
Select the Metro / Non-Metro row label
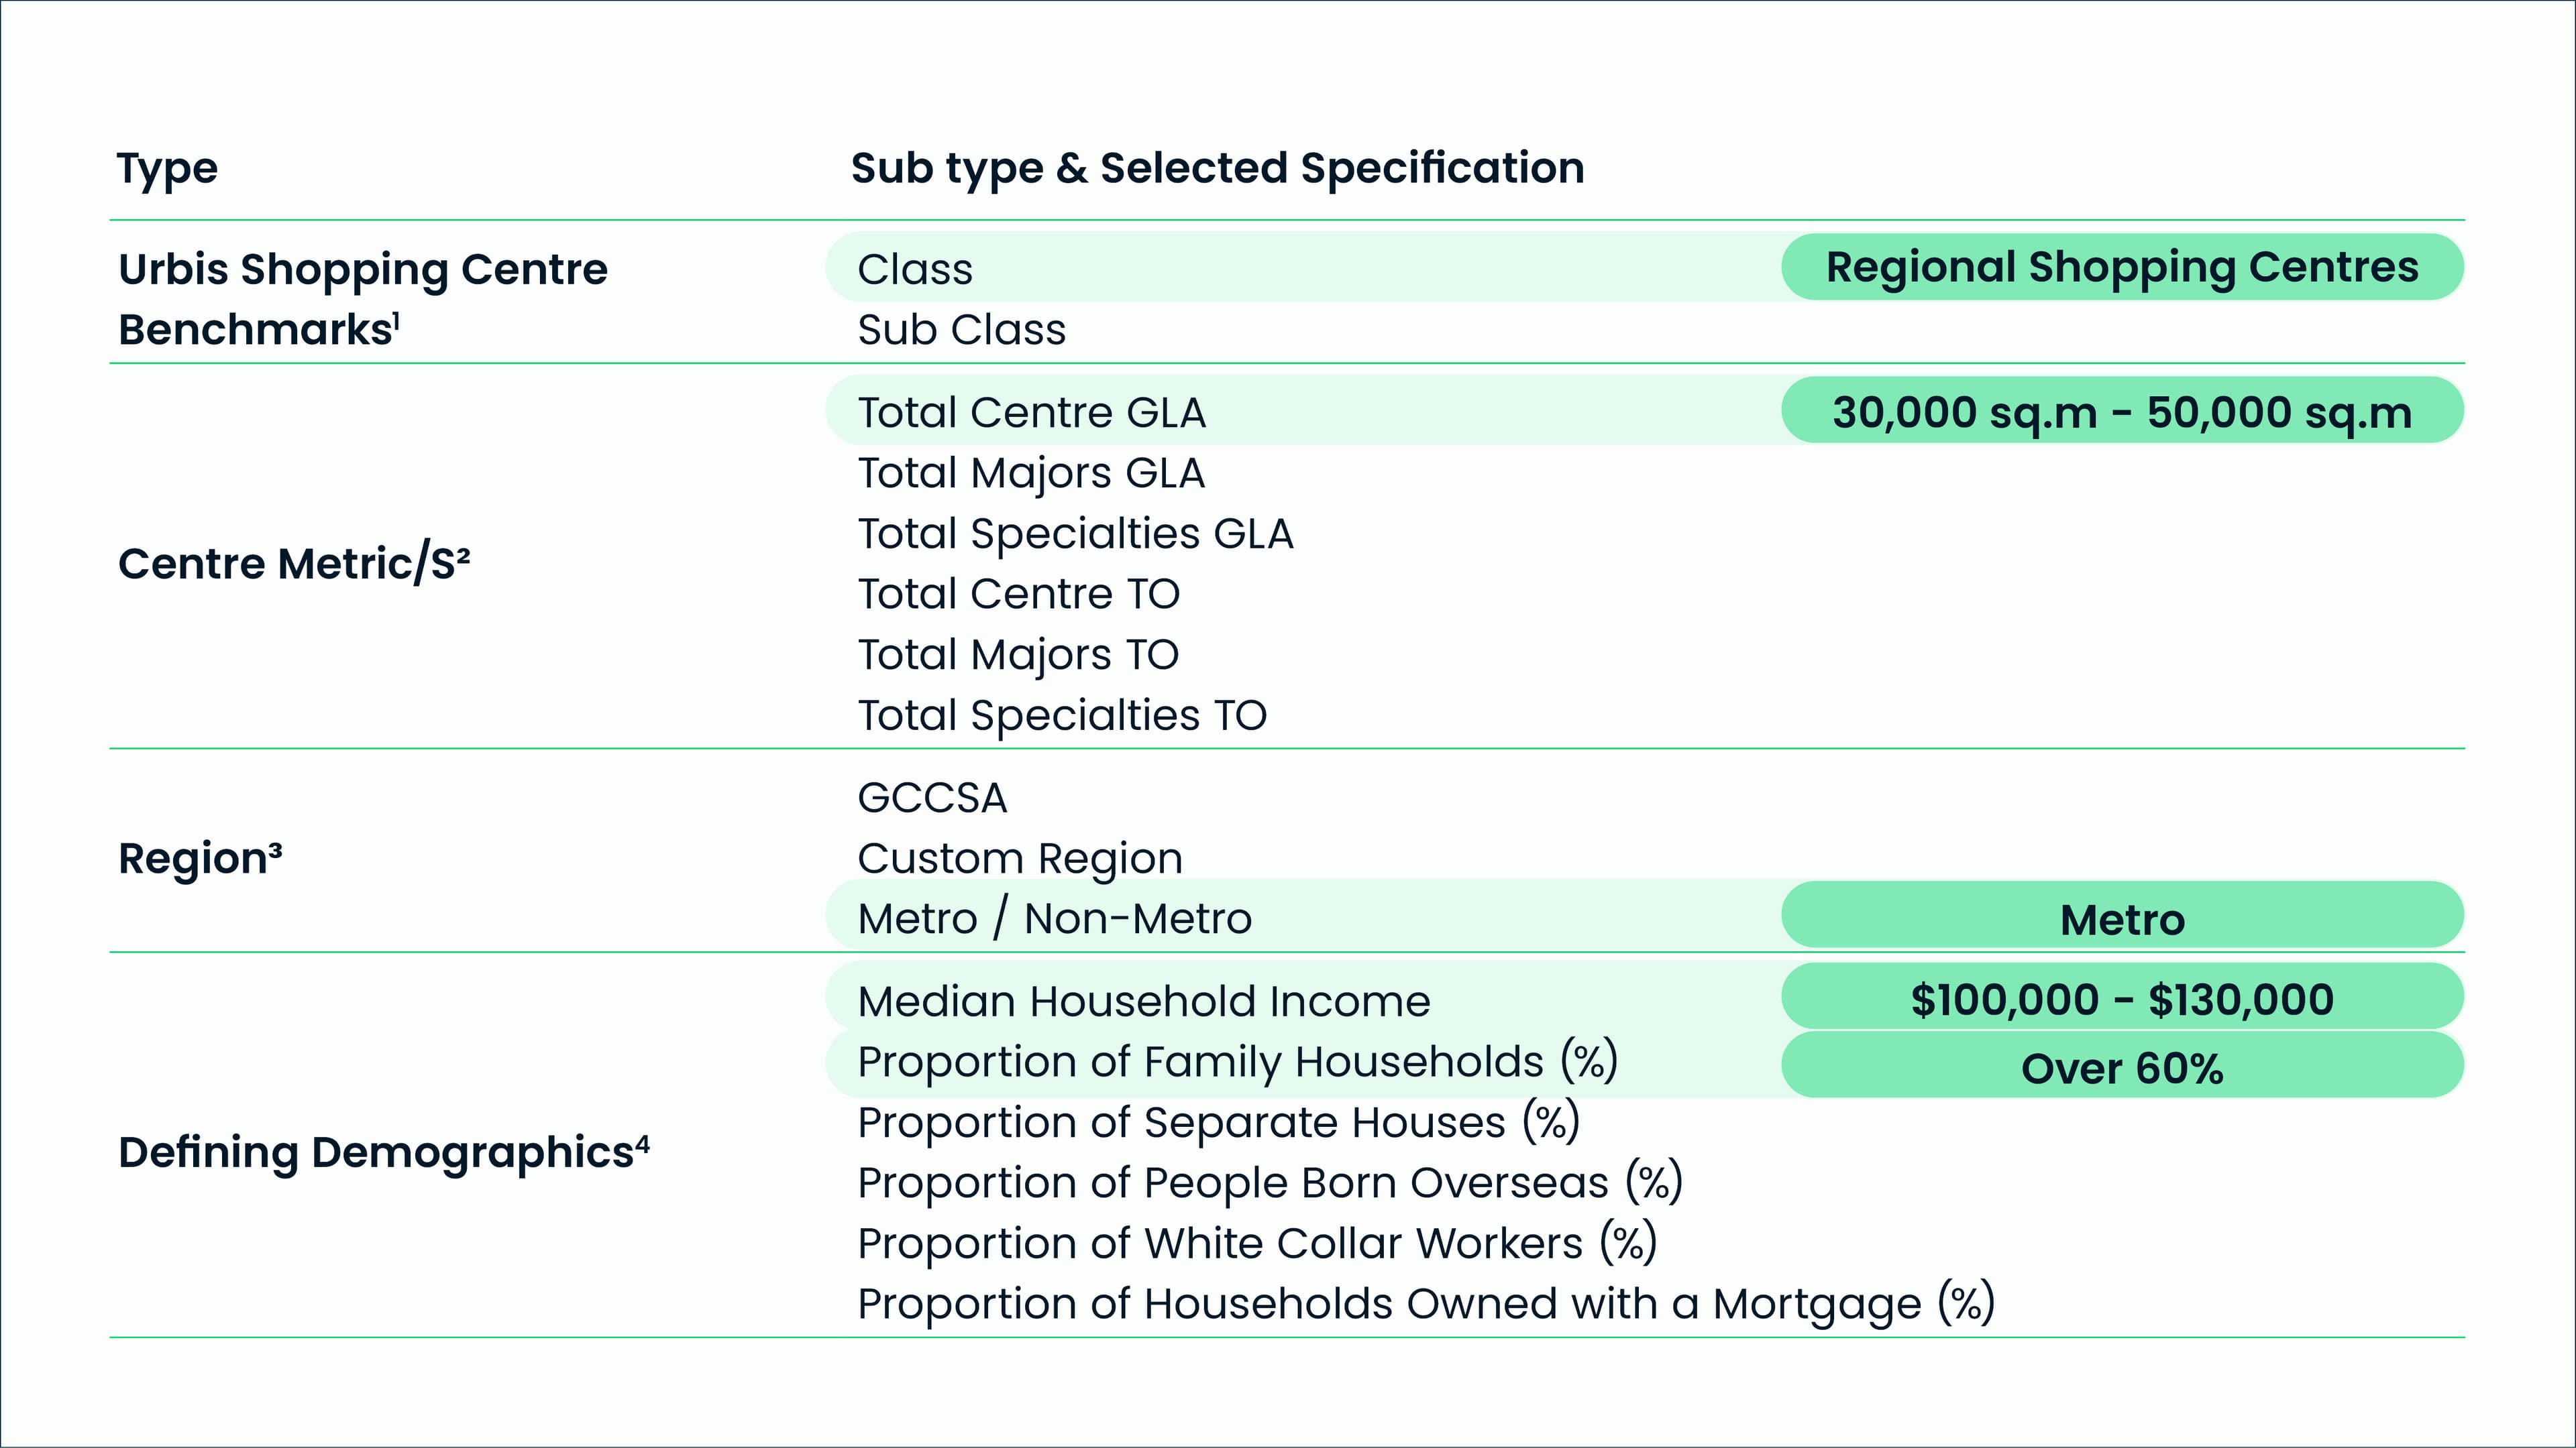pos(1054,917)
